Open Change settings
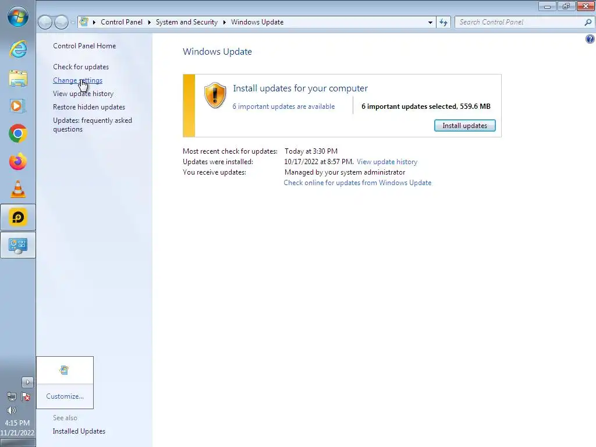The height and width of the screenshot is (447, 596). [77, 80]
